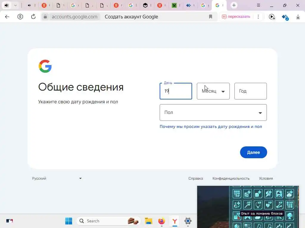Click the wand XP icon in the video overlay

(248, 204)
